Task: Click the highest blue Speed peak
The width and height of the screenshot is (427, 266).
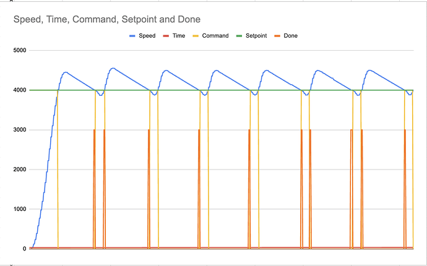Action: tap(113, 68)
